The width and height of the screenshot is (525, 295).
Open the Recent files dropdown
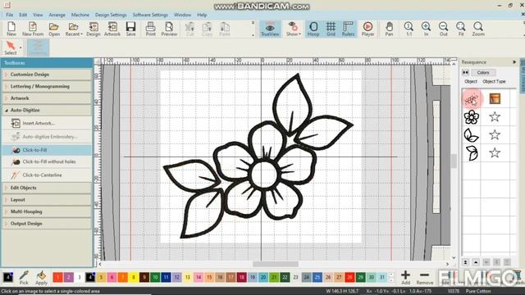pyautogui.click(x=81, y=34)
